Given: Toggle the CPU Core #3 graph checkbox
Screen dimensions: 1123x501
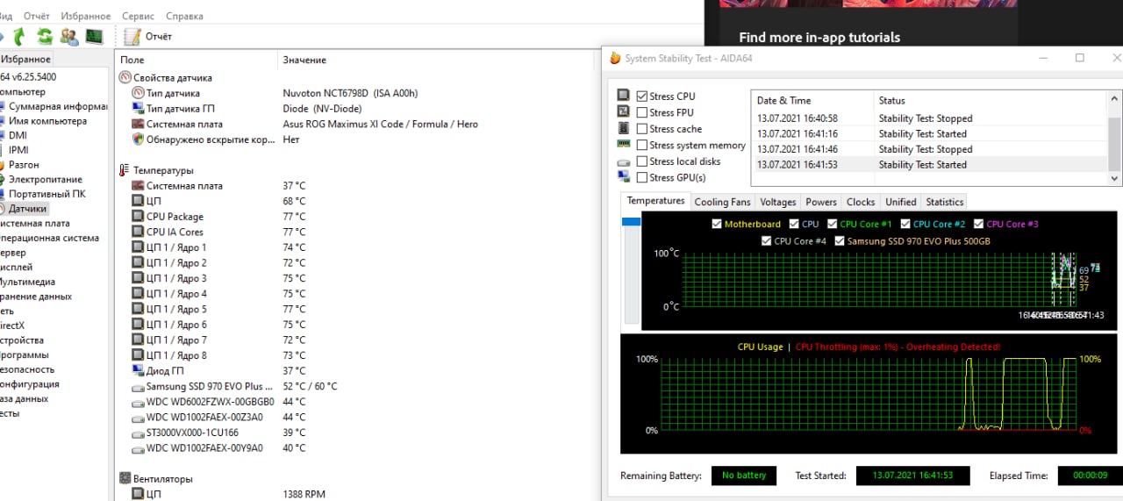Looking at the screenshot, I should 979,224.
